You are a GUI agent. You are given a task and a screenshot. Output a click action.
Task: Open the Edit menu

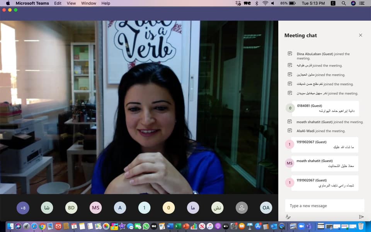coord(58,3)
